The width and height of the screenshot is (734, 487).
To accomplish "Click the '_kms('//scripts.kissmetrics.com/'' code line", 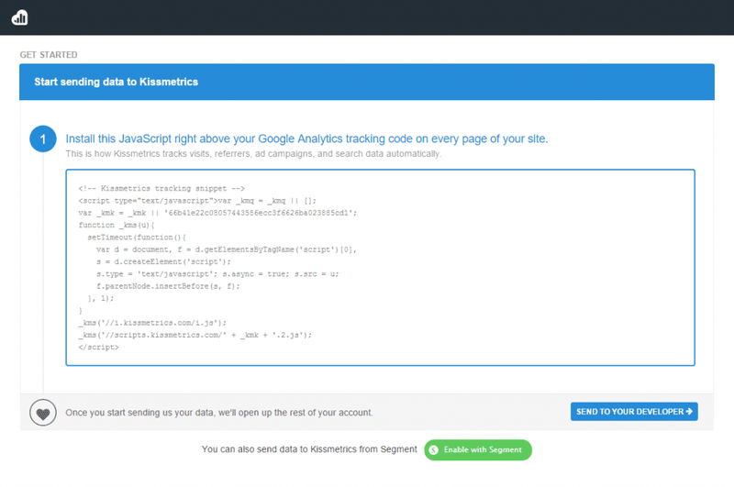I will 195,335.
